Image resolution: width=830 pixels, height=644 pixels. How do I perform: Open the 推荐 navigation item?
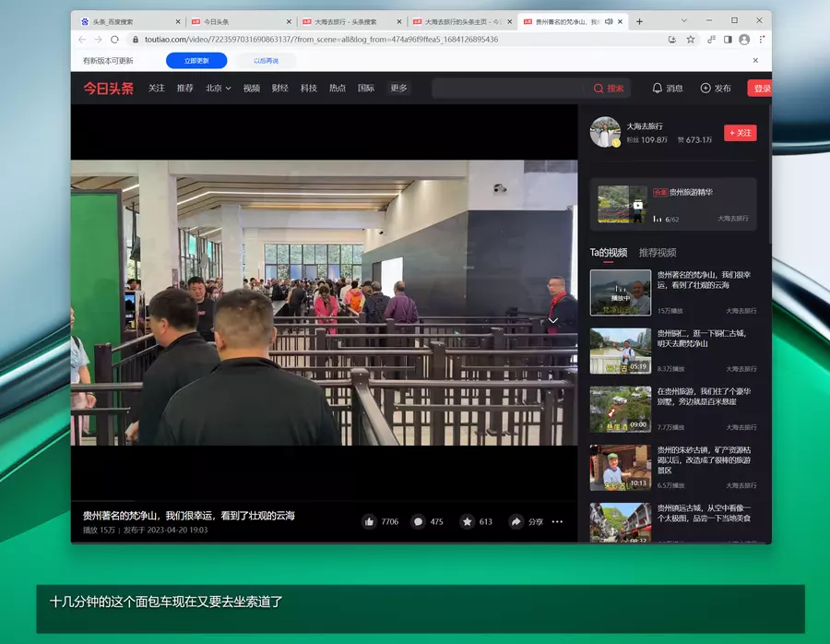click(x=184, y=88)
